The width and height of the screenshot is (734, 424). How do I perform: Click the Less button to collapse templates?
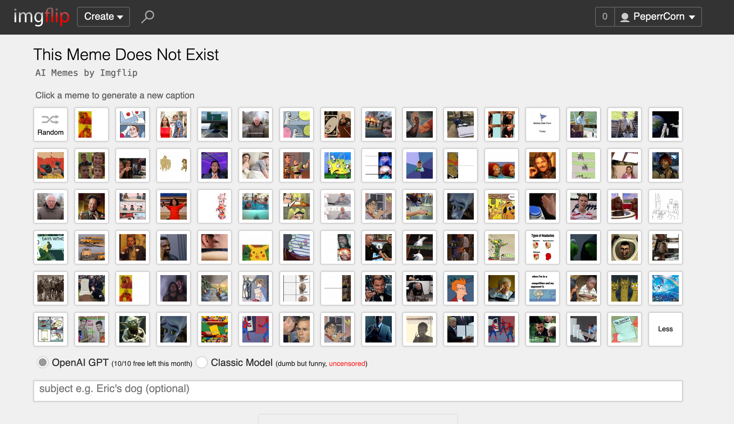(x=665, y=329)
